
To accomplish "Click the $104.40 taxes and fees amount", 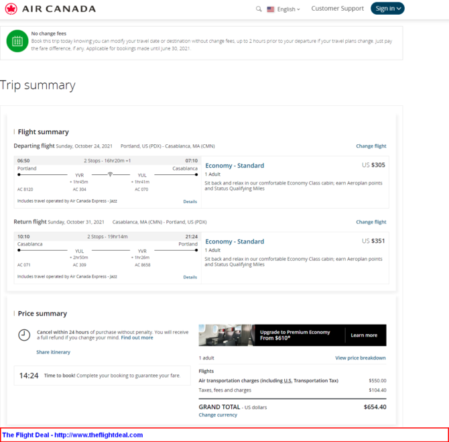I will point(377,390).
